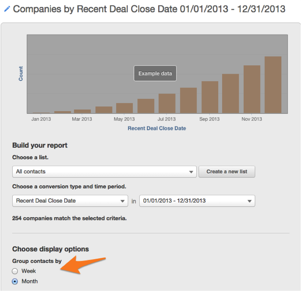Click the Count y-axis label

tap(21, 73)
